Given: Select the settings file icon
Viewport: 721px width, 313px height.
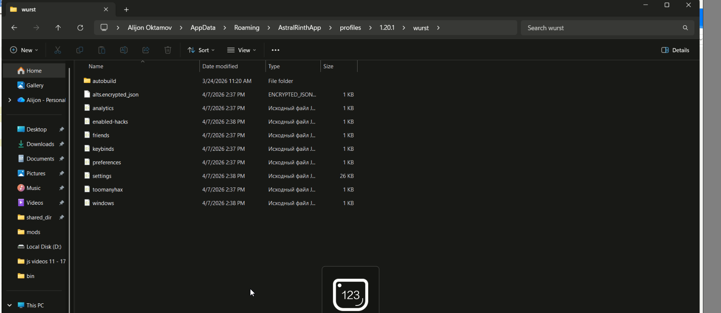Looking at the screenshot, I should (87, 175).
